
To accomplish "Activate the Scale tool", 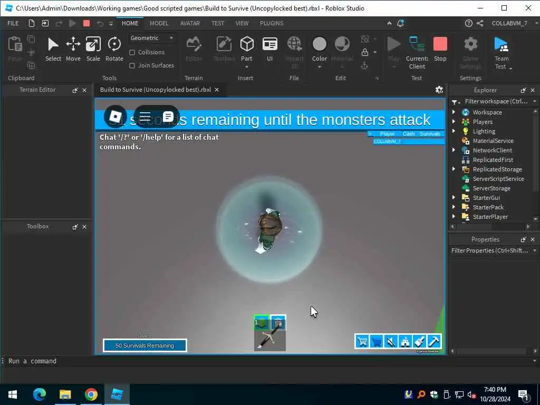I will click(x=93, y=49).
